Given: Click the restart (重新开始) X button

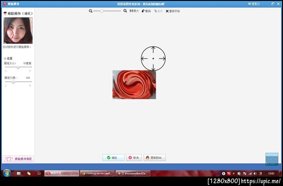Looking at the screenshot, I should [x=173, y=11].
